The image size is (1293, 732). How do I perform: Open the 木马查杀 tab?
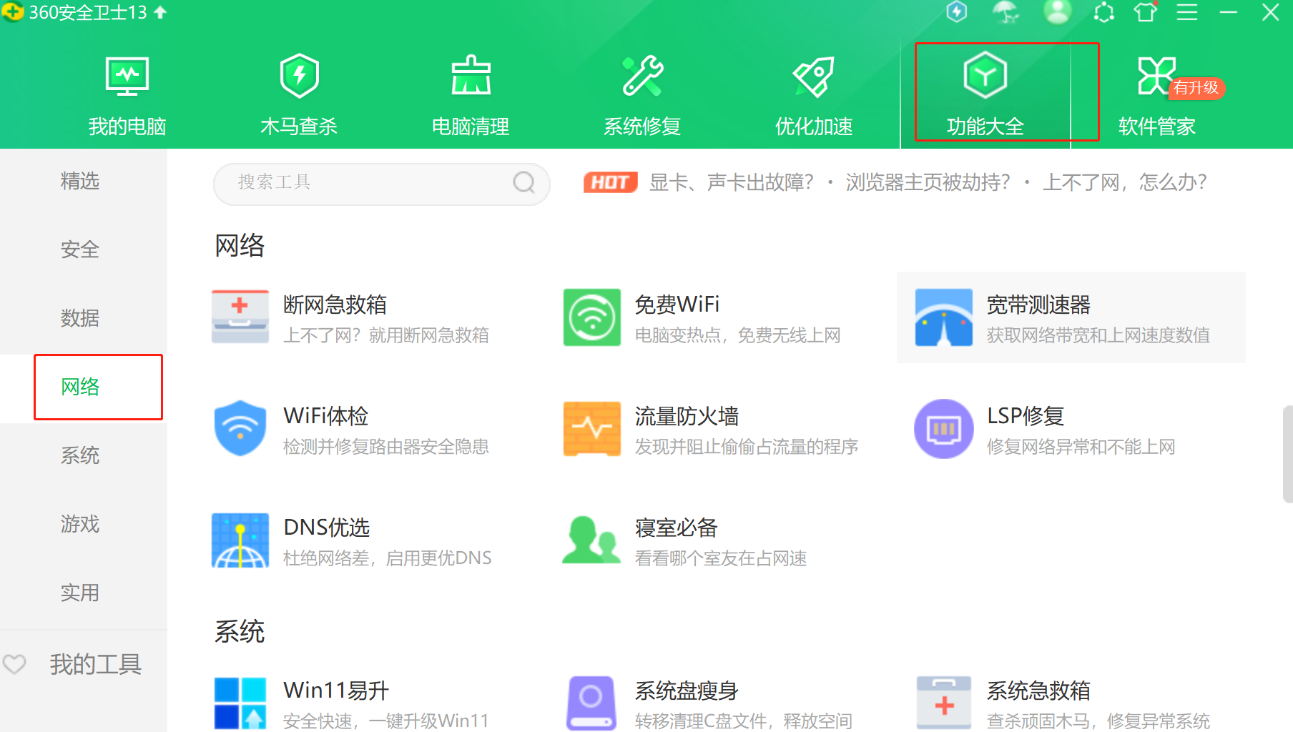299,95
